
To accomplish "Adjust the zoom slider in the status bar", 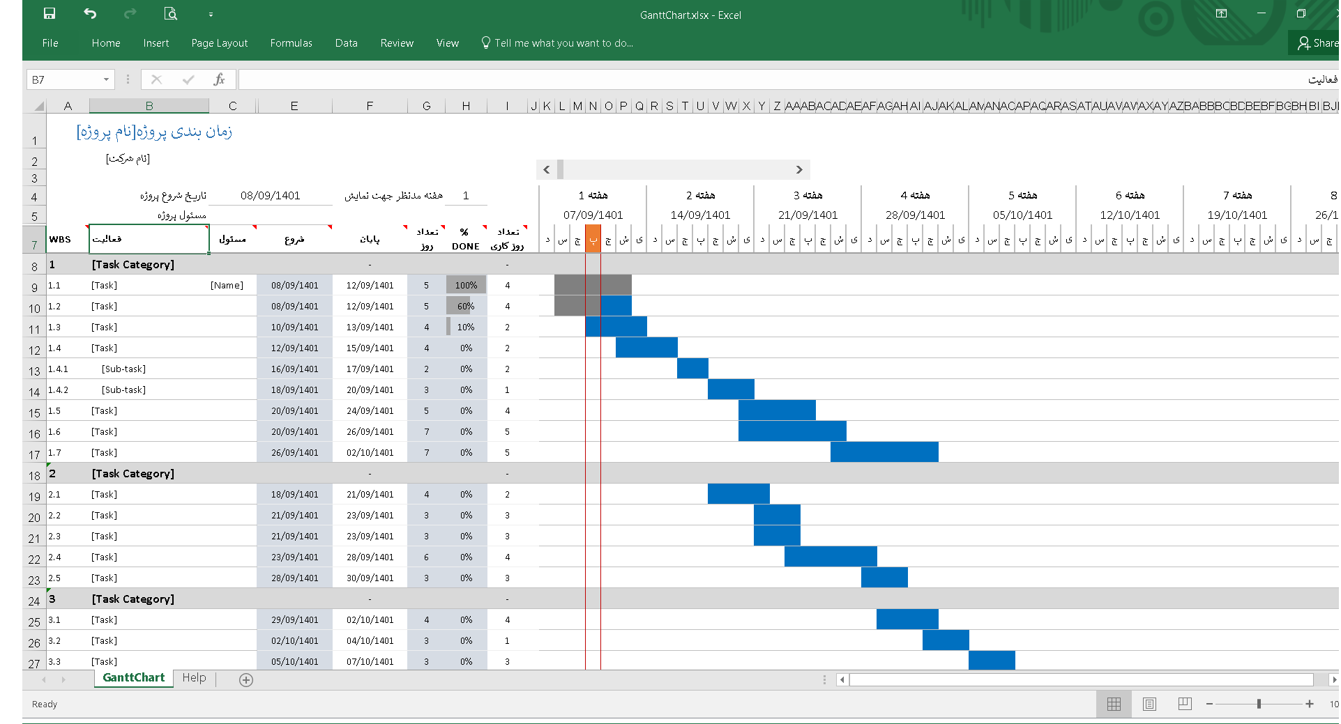I will 1259,704.
